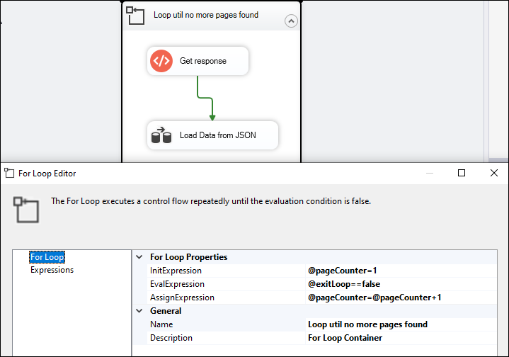This screenshot has height=357, width=509.
Task: Maximize the For Loop Editor window
Action: [x=462, y=173]
